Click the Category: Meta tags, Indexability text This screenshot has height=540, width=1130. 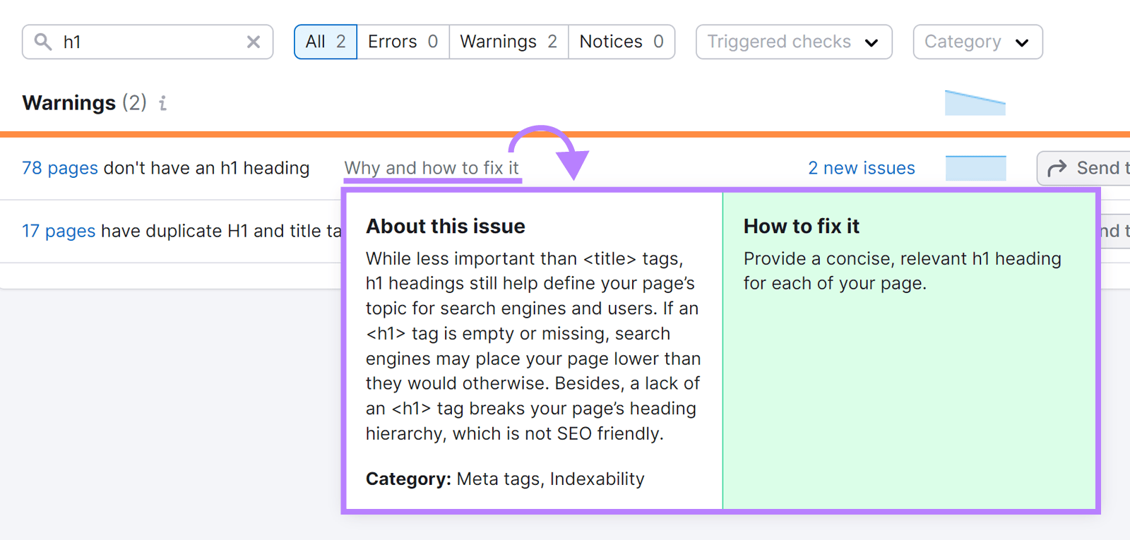(x=505, y=479)
